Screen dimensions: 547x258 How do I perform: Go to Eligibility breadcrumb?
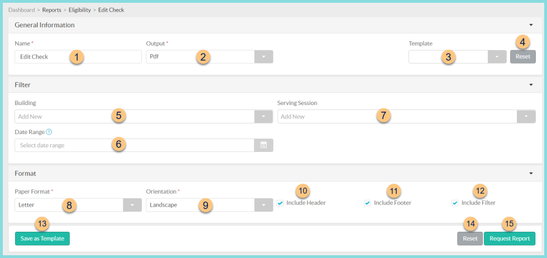[79, 9]
